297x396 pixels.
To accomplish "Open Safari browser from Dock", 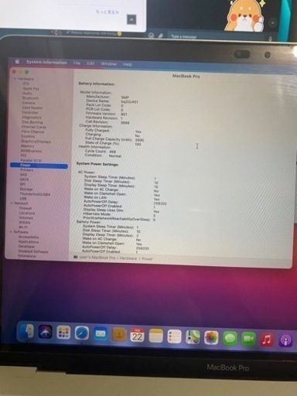I will pos(82,333).
